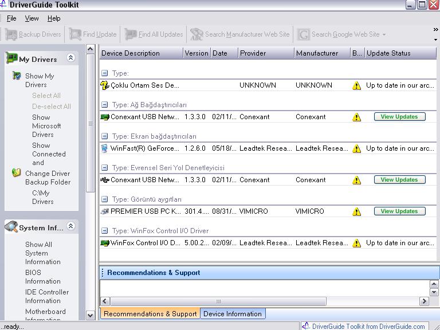The width and height of the screenshot is (440, 330).
Task: Collapse the Evrensel Seri Yol Denetleyicisi group
Action: coord(104,167)
